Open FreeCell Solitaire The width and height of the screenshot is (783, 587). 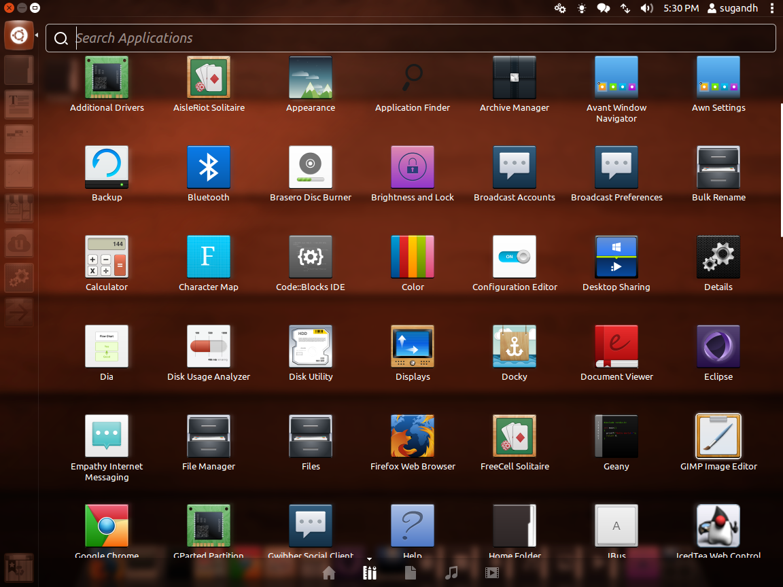click(515, 436)
